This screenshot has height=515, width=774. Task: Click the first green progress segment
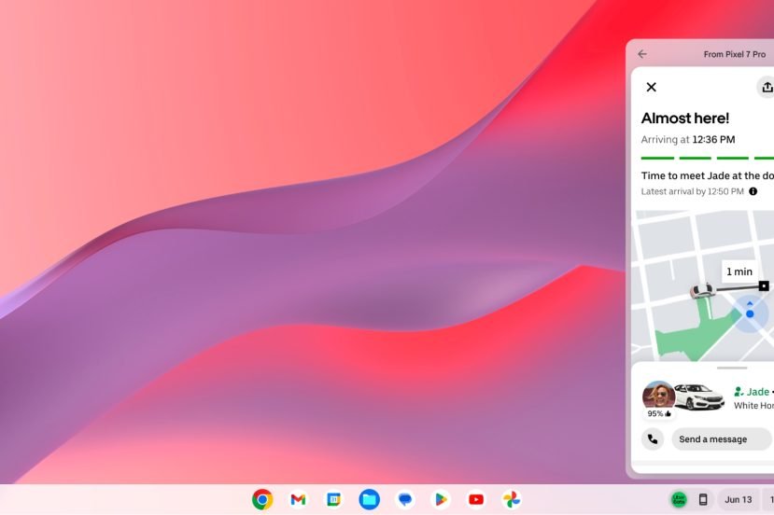tap(657, 159)
